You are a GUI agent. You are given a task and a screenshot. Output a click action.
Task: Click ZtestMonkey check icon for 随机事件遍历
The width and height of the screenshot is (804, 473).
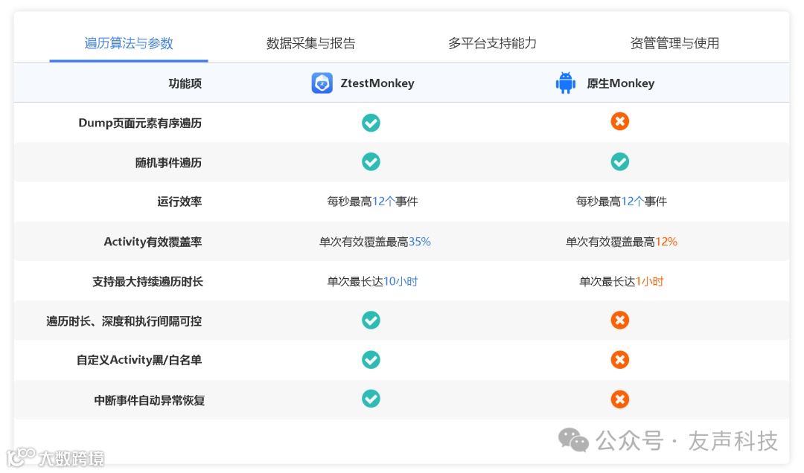click(371, 162)
